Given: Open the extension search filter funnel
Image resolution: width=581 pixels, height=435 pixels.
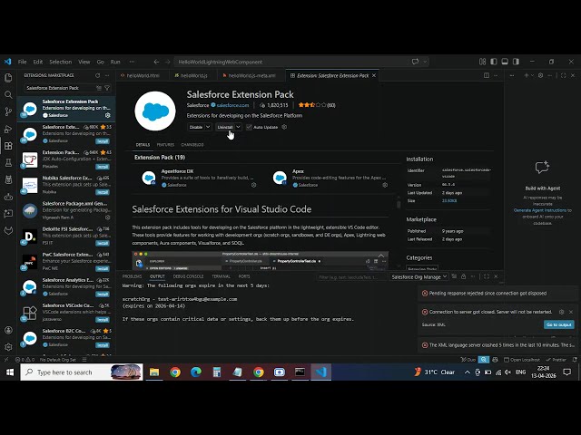Looking at the screenshot, I should tap(107, 88).
